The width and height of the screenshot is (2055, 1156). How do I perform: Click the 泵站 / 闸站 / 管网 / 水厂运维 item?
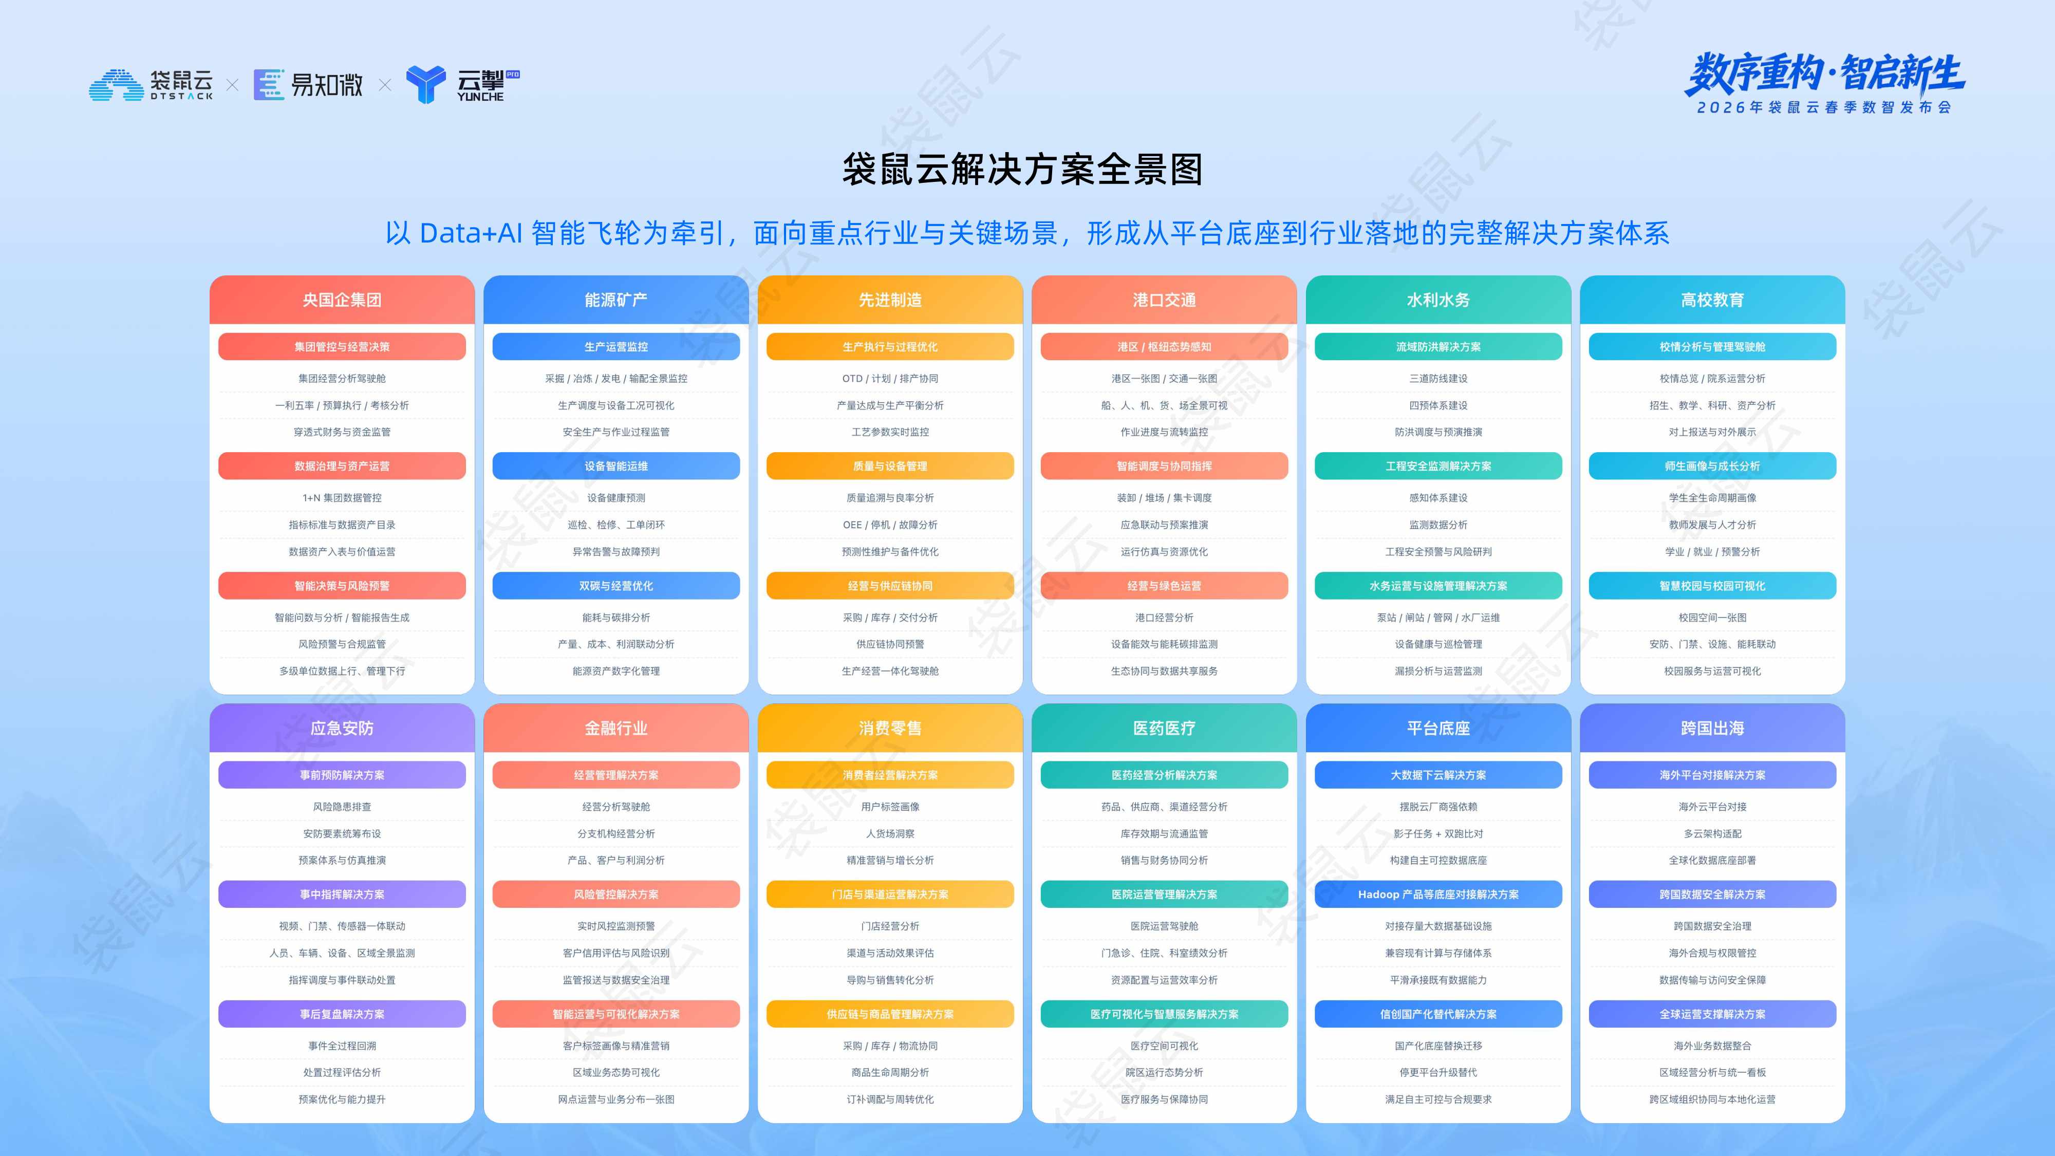pyautogui.click(x=1438, y=618)
